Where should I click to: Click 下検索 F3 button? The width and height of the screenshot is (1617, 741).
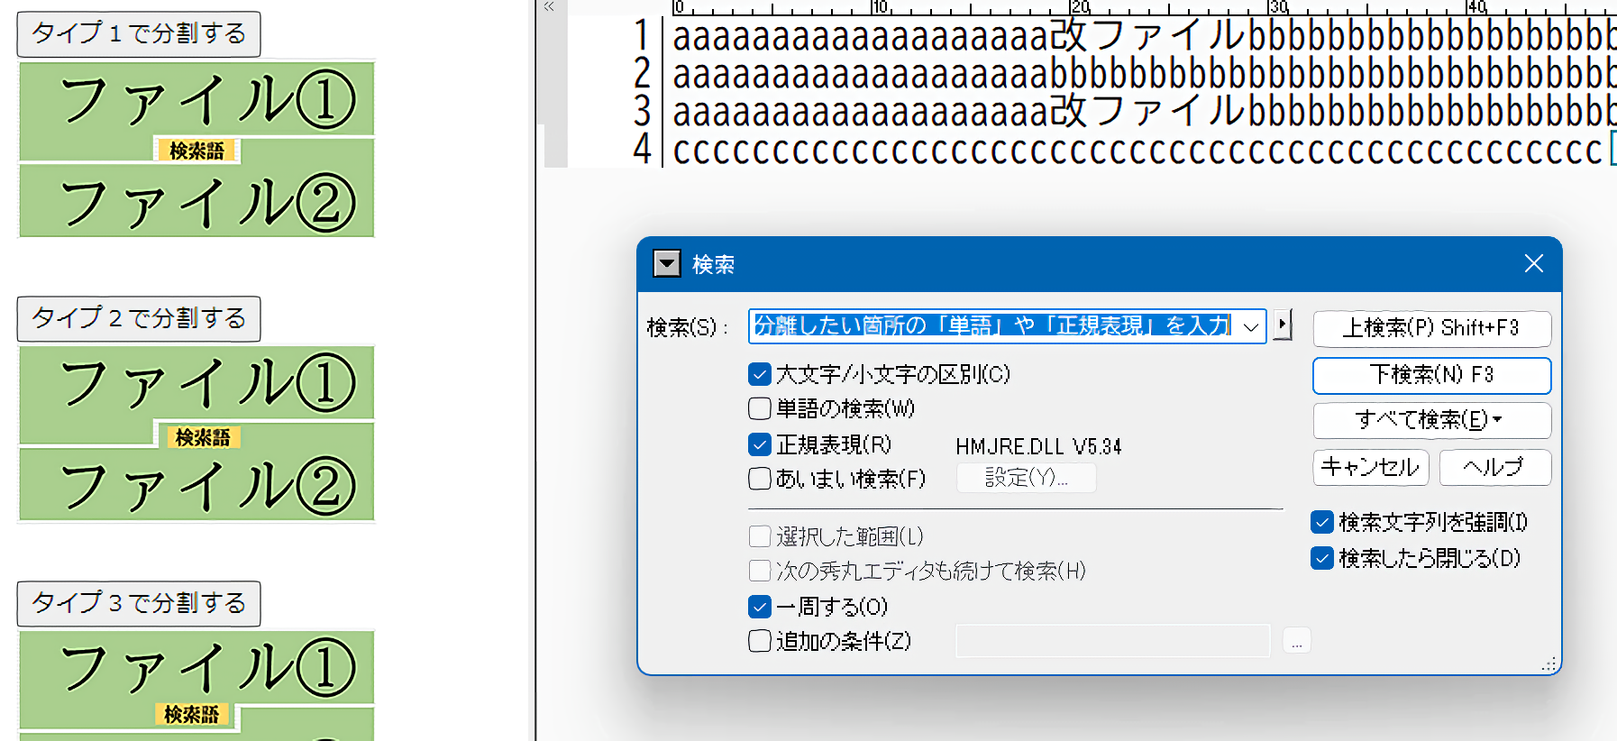(x=1430, y=375)
